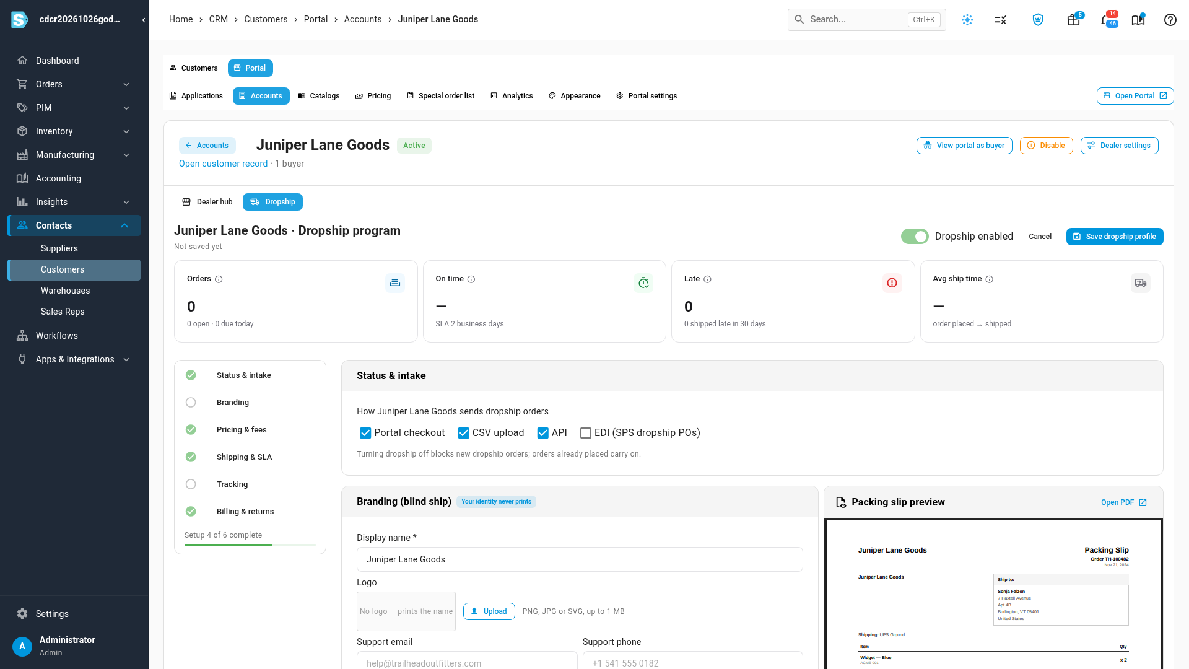
Task: Uncheck the CSV upload checkbox
Action: [463, 433]
